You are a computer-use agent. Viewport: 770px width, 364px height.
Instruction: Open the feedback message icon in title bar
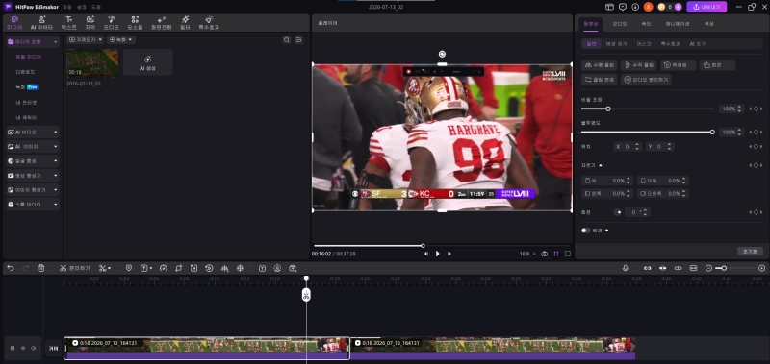(x=622, y=7)
